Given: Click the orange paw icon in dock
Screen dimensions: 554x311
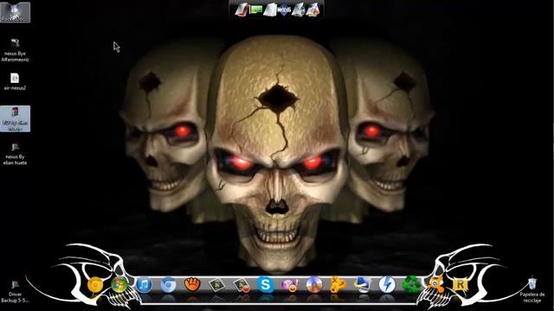Looking at the screenshot, I should pyautogui.click(x=192, y=284).
